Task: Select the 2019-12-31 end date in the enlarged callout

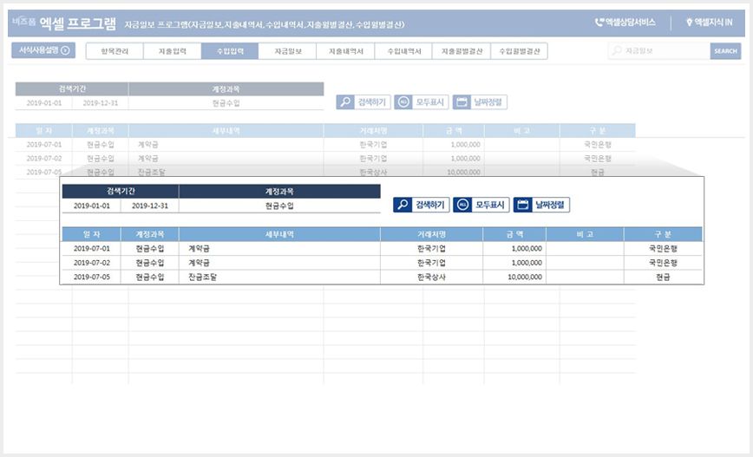Action: click(150, 206)
